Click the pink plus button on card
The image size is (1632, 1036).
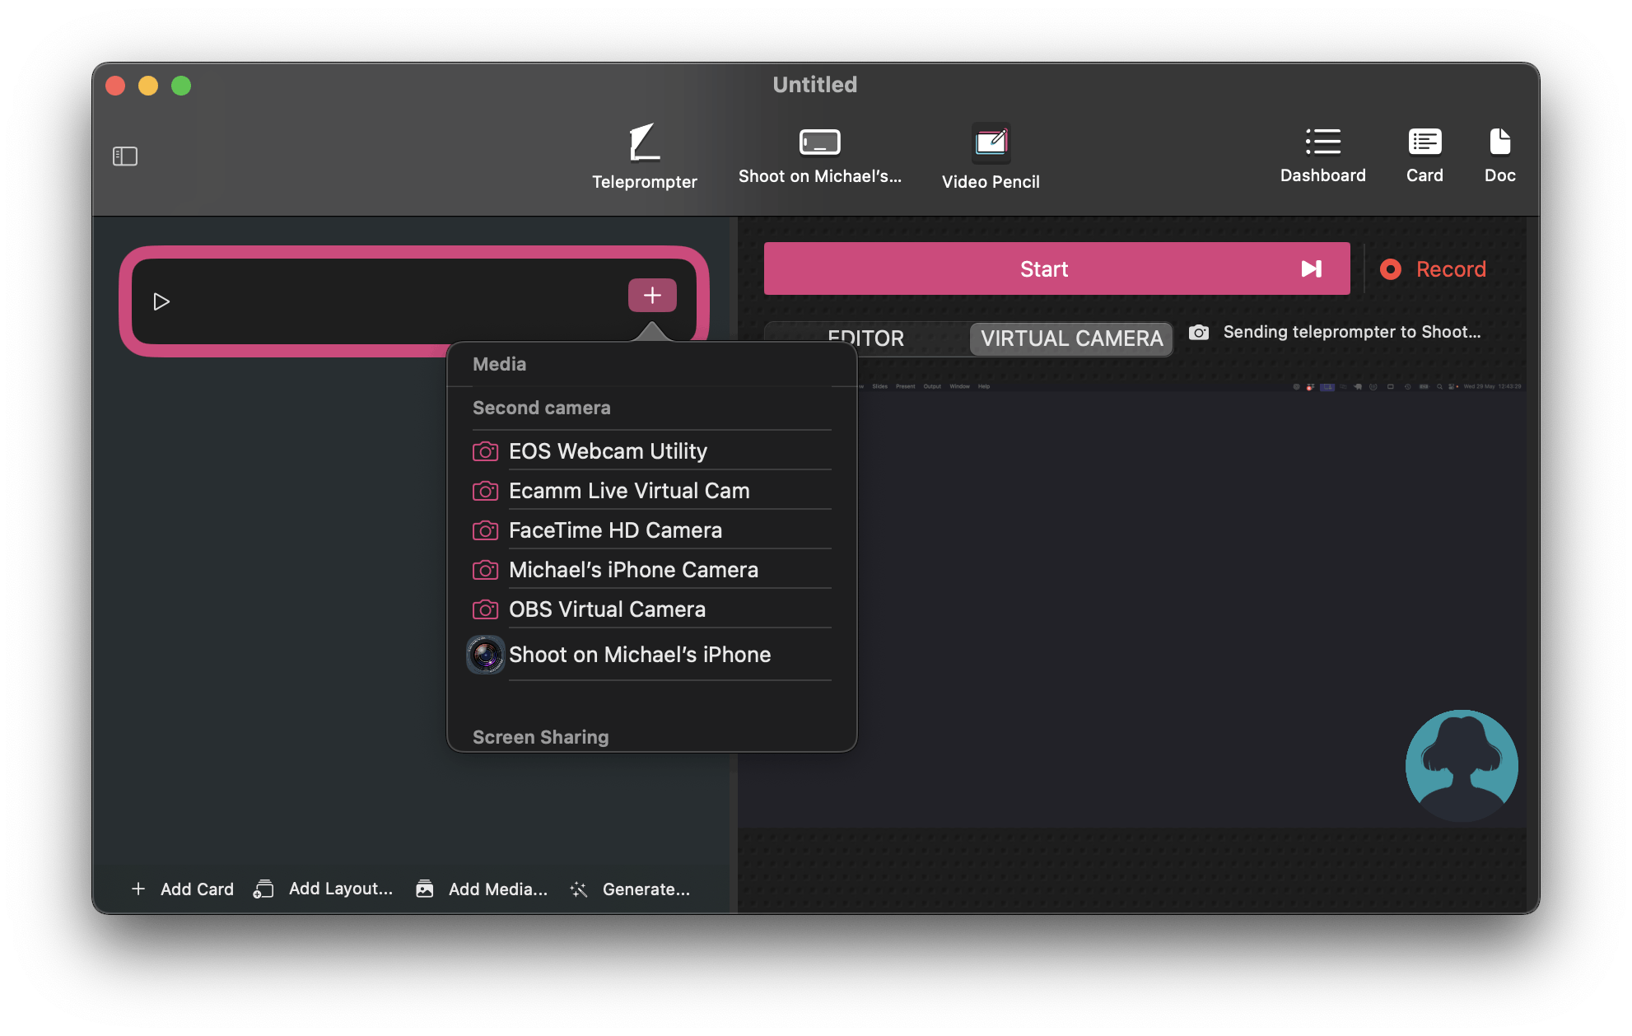pyautogui.click(x=652, y=295)
